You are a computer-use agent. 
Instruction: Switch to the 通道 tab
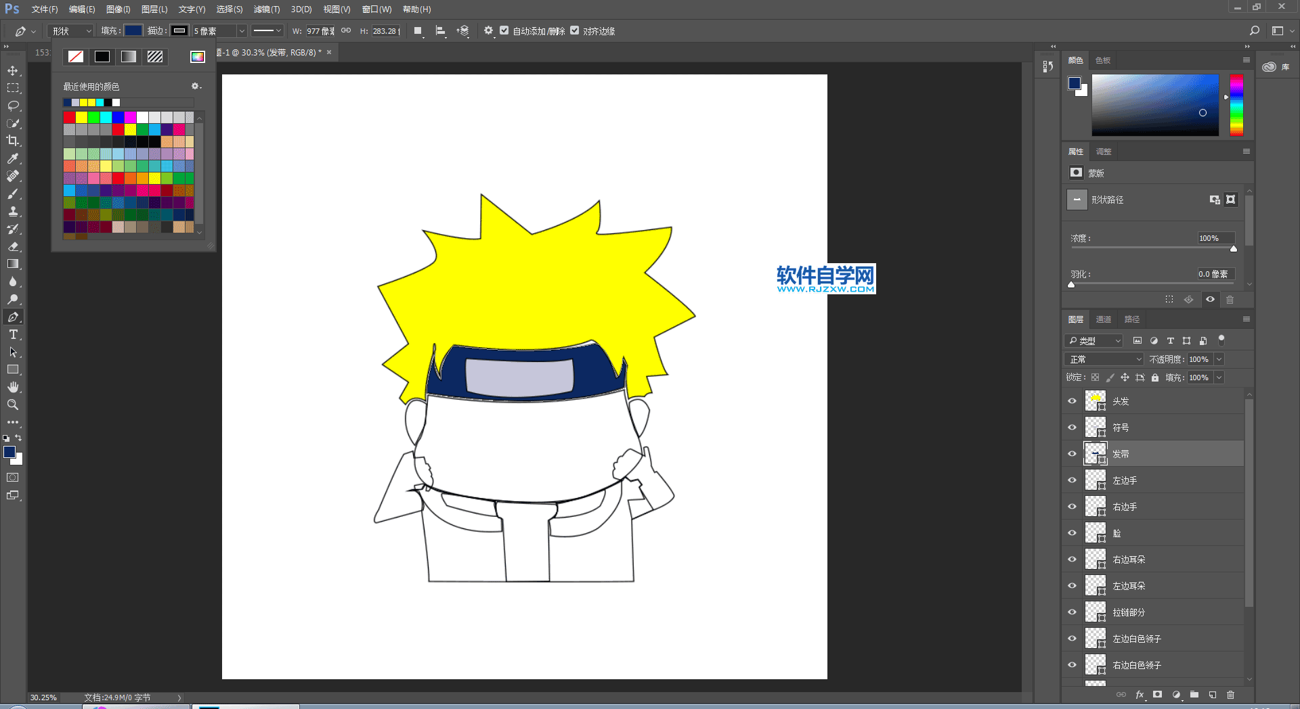pos(1104,319)
